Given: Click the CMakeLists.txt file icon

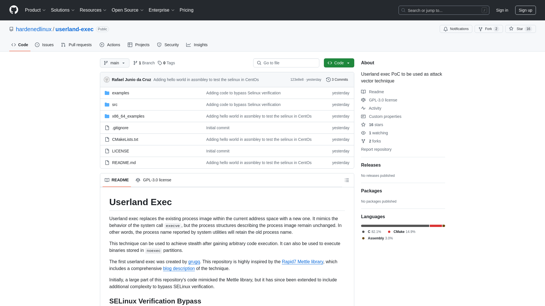Looking at the screenshot, I should (x=107, y=139).
